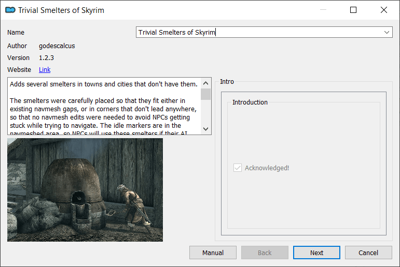Click the Intro section heading
This screenshot has width=400, height=267.
[227, 81]
